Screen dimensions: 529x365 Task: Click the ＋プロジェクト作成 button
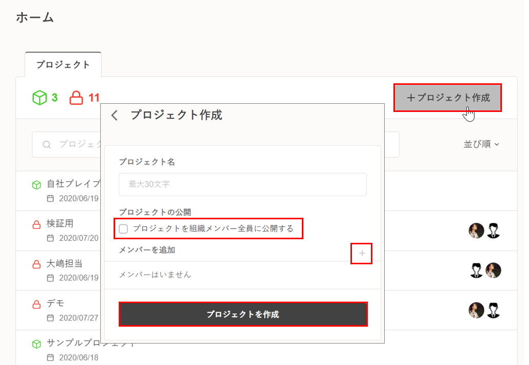[448, 98]
